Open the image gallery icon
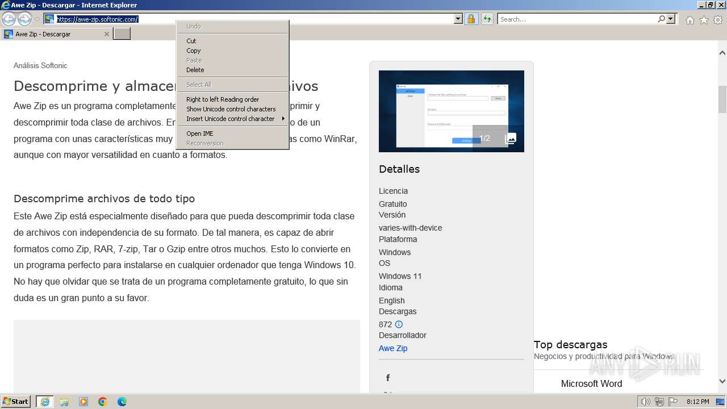 coord(511,138)
